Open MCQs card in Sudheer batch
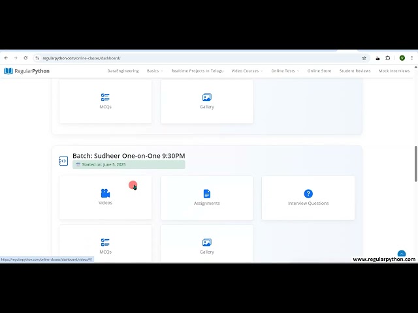418x313 pixels. coord(106,243)
